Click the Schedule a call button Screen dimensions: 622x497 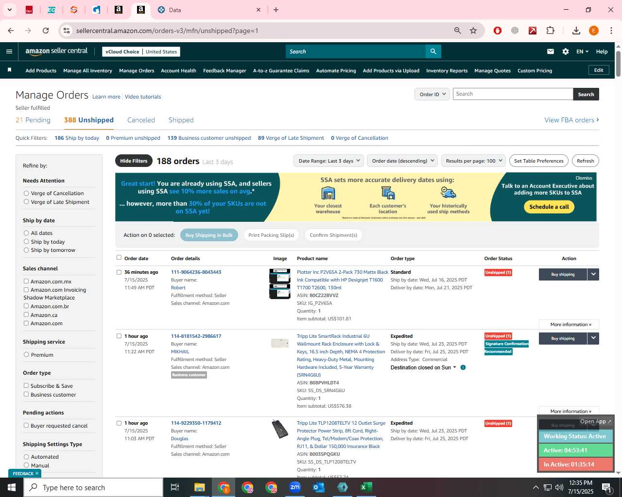tap(549, 207)
